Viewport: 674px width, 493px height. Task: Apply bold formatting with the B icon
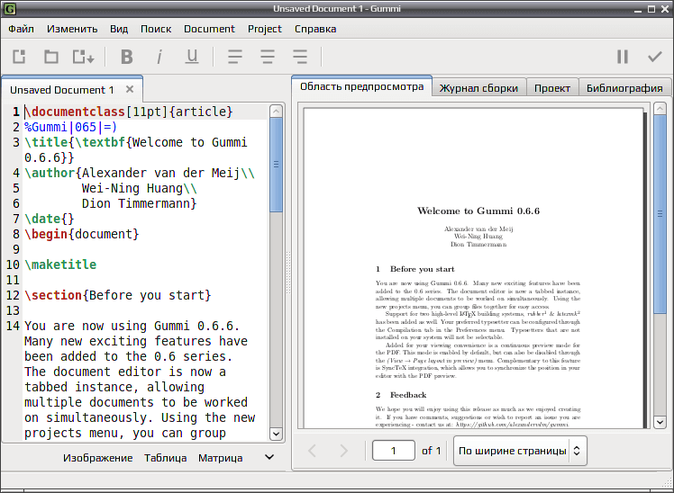click(x=127, y=57)
